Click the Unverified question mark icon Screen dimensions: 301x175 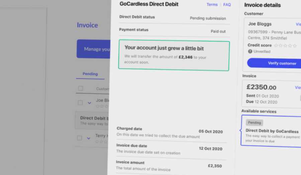click(250, 52)
